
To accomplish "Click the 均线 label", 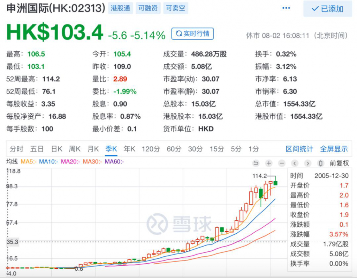I will [x=12, y=162].
